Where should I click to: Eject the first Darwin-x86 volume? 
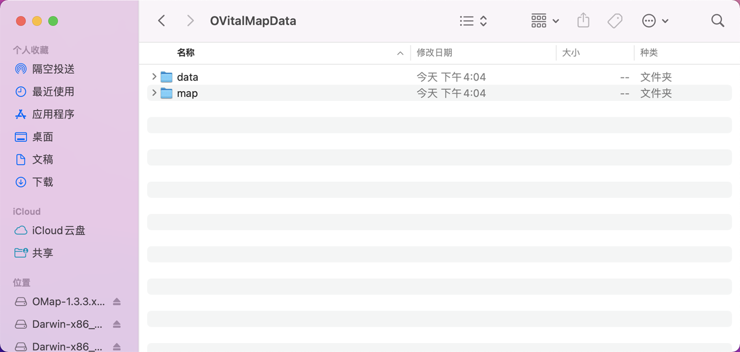(117, 324)
